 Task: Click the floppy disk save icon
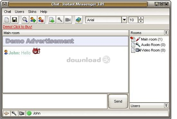[14, 20]
